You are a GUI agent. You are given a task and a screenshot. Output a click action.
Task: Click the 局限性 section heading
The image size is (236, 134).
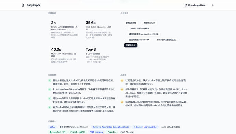[123, 75]
